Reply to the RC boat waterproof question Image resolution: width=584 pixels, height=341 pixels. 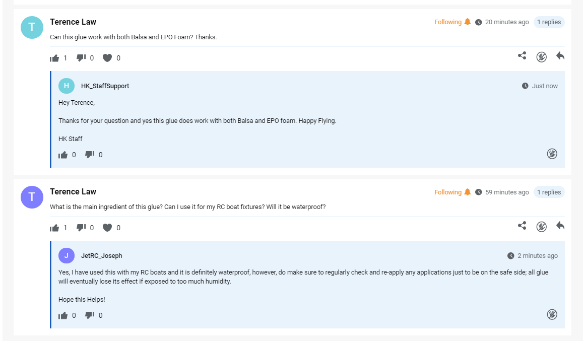tap(560, 226)
